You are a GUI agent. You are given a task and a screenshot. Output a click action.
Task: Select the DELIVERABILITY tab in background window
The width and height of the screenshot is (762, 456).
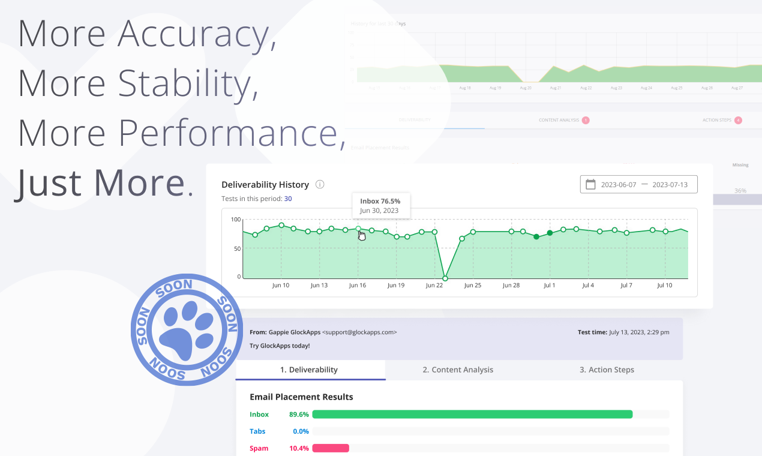point(415,120)
